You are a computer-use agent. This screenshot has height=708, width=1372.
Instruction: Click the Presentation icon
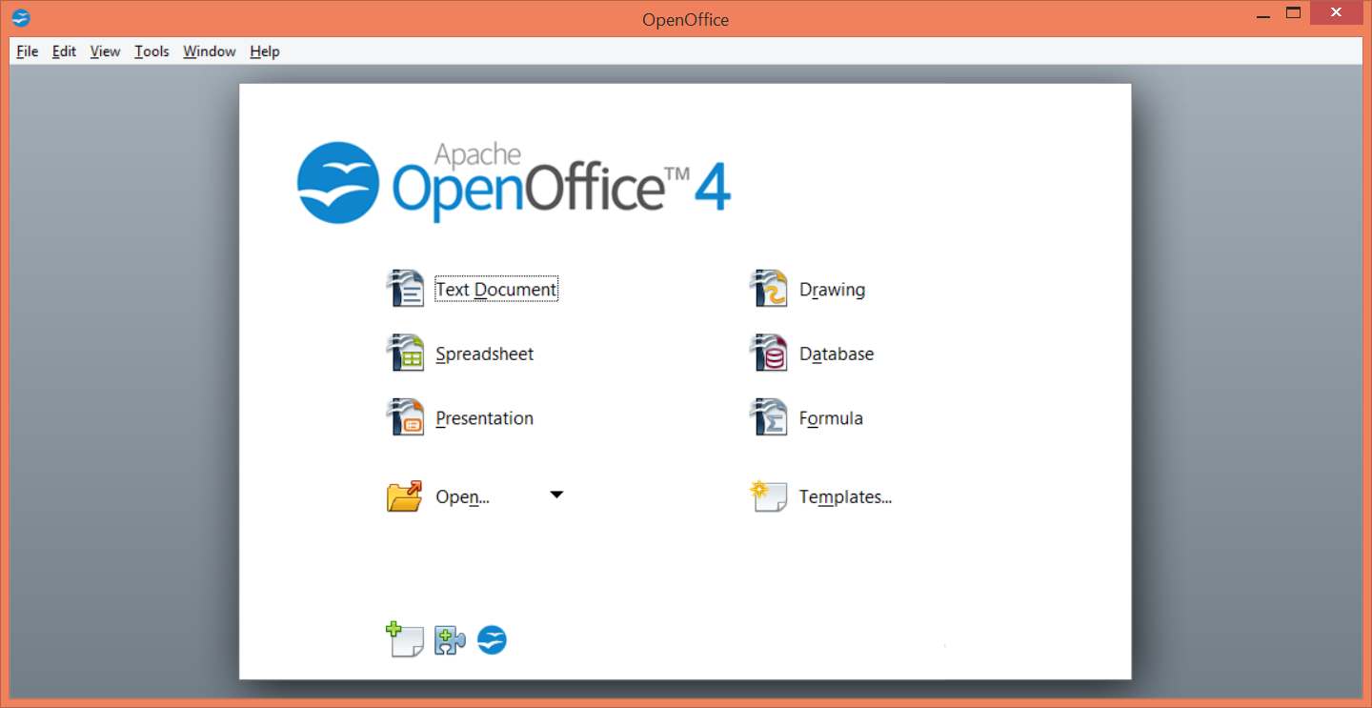(x=405, y=417)
